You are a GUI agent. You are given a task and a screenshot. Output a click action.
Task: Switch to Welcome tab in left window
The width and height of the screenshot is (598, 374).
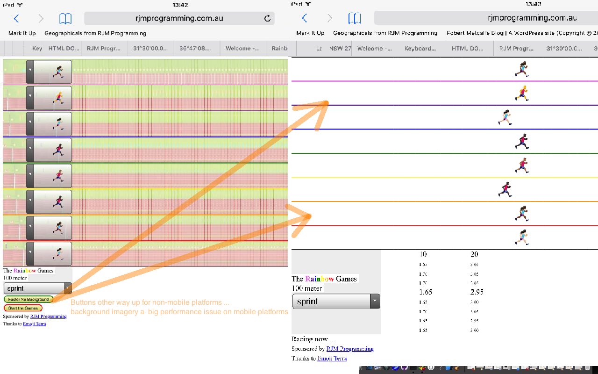243,48
